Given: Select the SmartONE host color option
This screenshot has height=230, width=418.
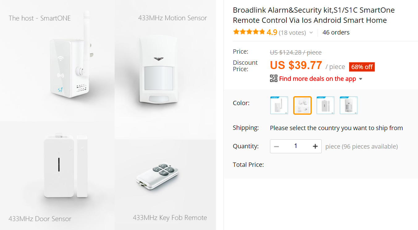Looking at the screenshot, I should point(279,105).
